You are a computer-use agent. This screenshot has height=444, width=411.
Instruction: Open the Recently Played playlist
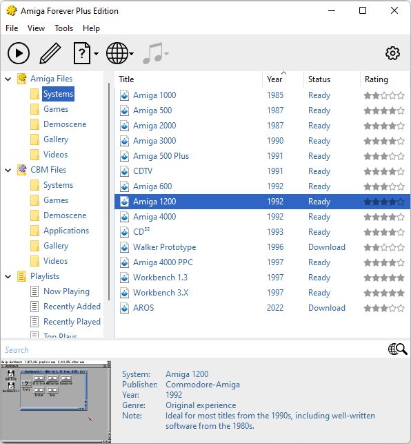72,322
